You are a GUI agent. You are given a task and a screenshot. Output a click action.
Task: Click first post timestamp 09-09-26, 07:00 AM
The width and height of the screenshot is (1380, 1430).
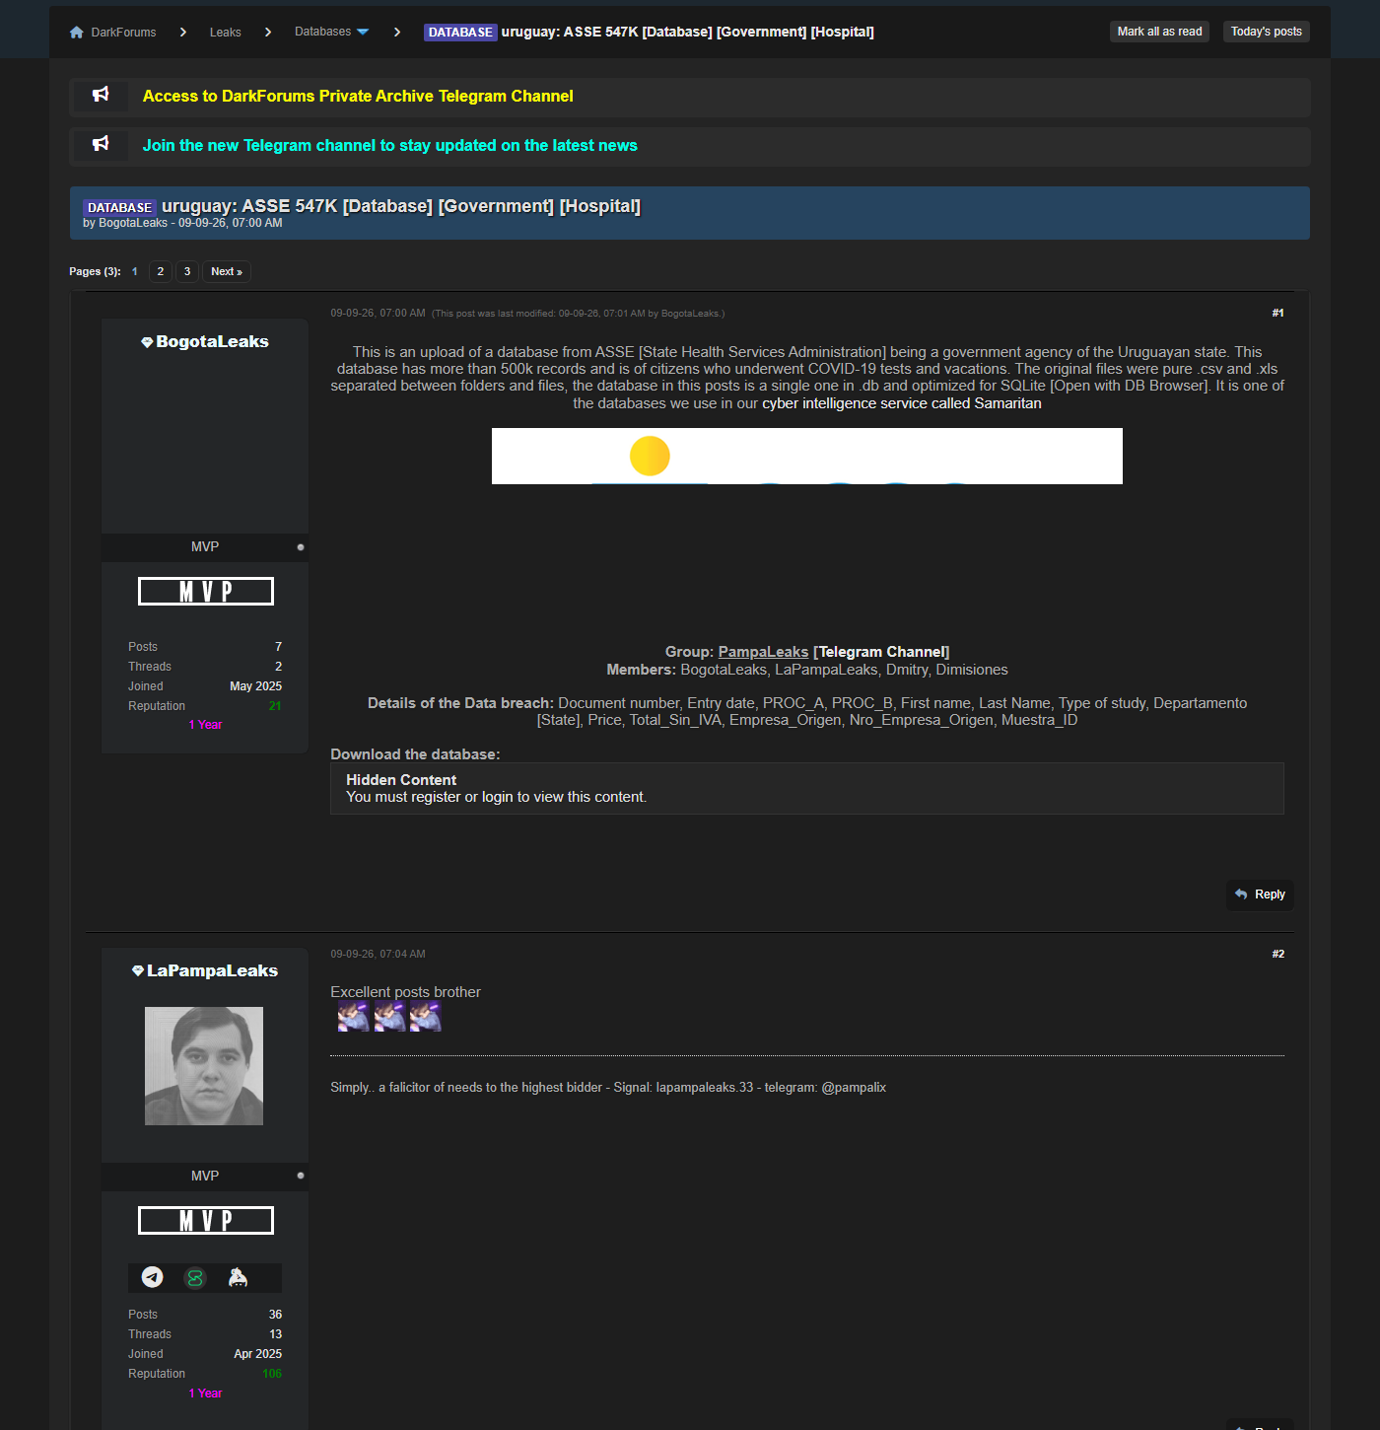[378, 313]
